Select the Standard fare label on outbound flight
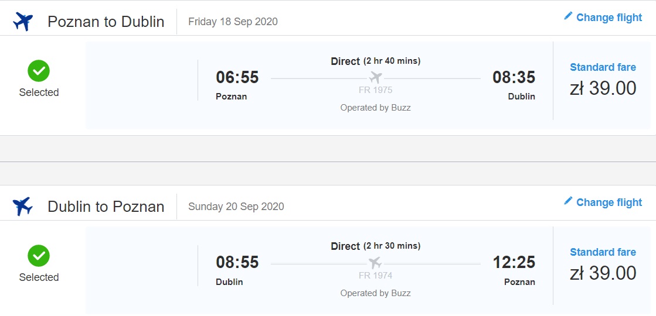656x316 pixels. coord(603,67)
